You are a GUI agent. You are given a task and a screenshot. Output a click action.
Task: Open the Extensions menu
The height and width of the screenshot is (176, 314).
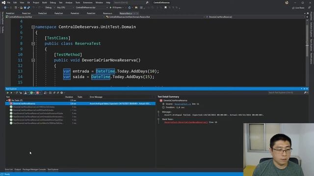pos(88,2)
